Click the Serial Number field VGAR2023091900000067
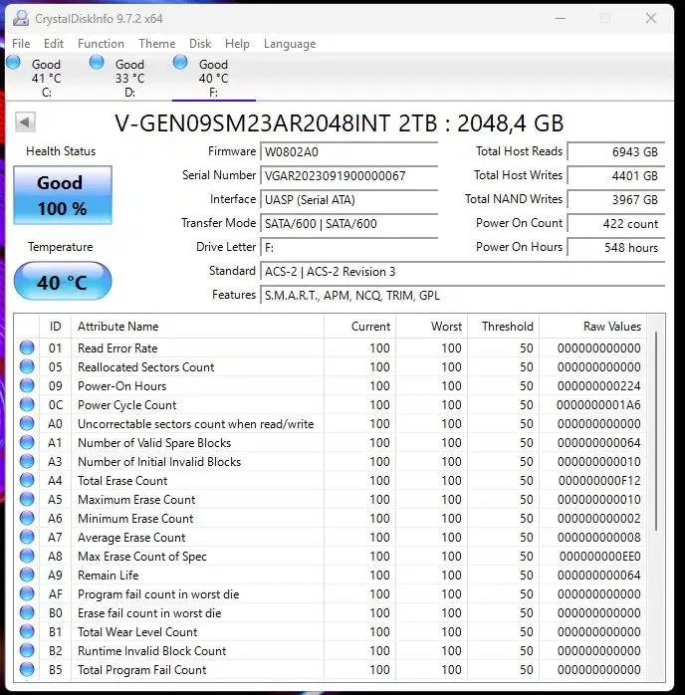The height and width of the screenshot is (695, 685). (x=349, y=176)
